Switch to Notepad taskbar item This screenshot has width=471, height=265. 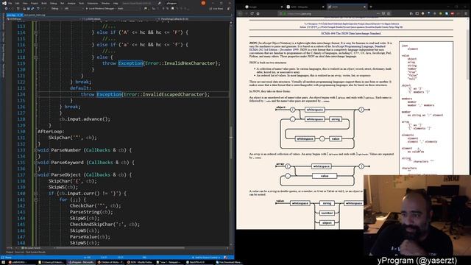point(170,262)
